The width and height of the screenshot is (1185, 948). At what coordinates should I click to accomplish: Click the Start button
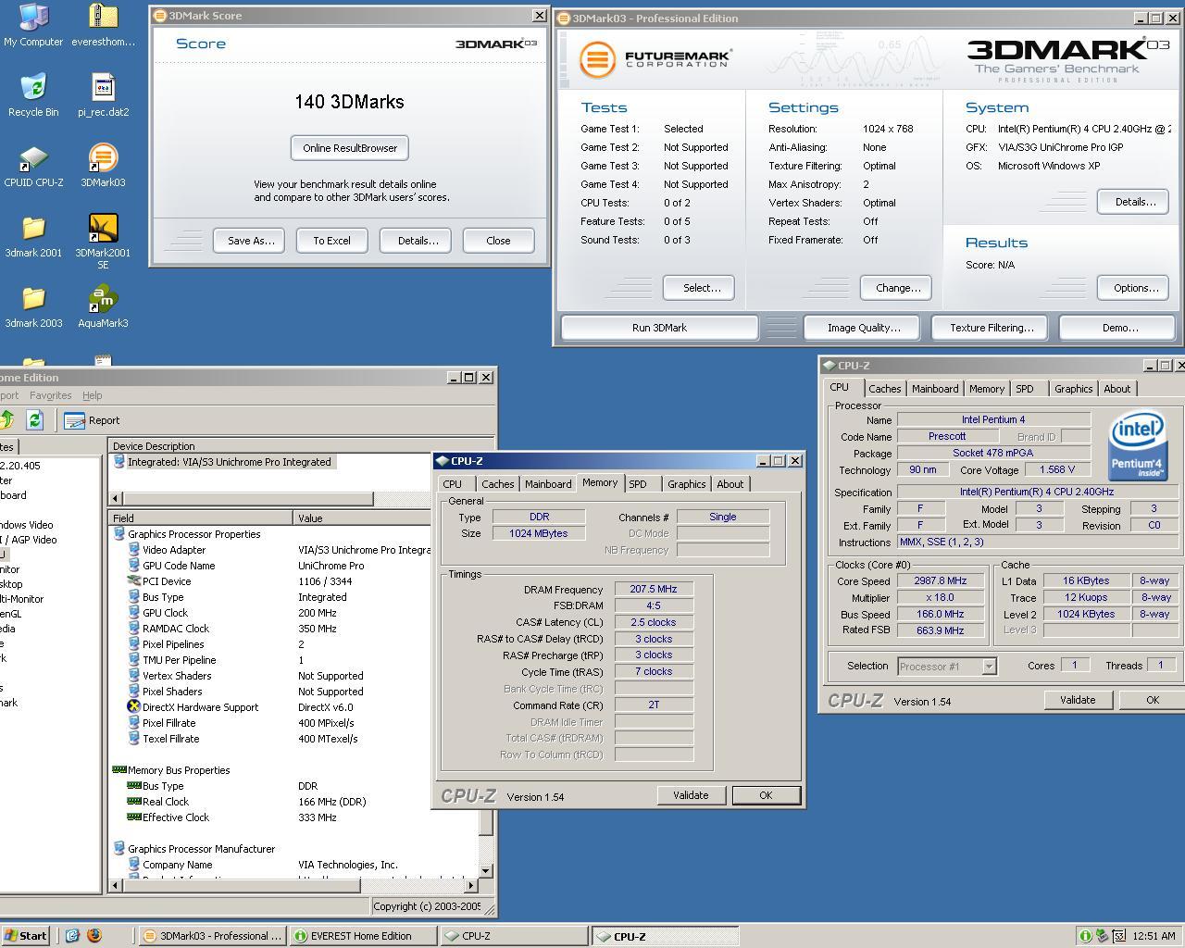click(x=26, y=936)
